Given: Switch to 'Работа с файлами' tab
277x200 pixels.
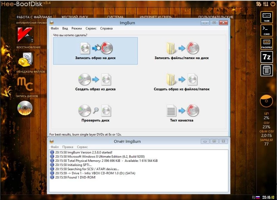Looking at the screenshot, I should pos(34,17).
